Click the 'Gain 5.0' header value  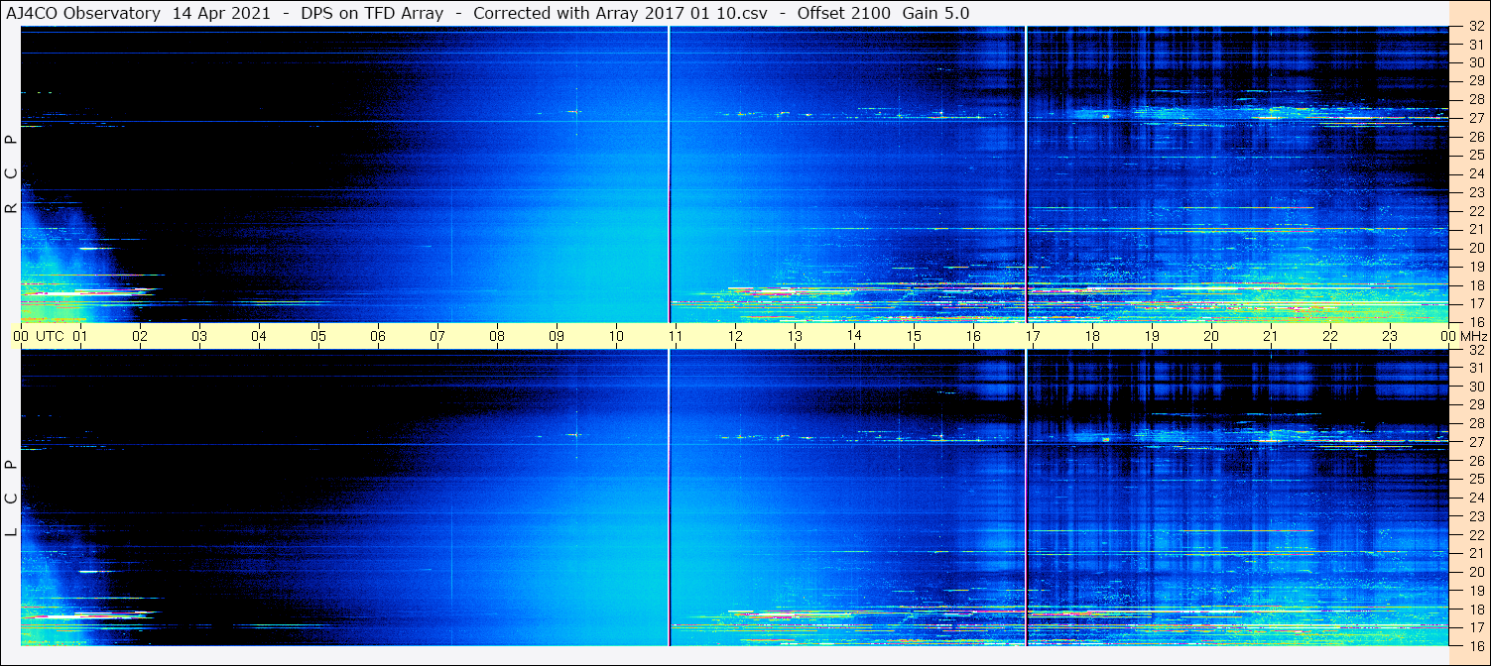(935, 13)
